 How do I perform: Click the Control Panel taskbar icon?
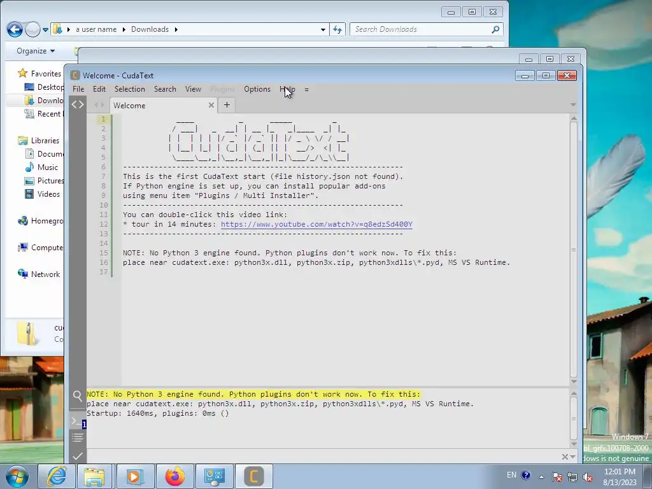point(214,476)
